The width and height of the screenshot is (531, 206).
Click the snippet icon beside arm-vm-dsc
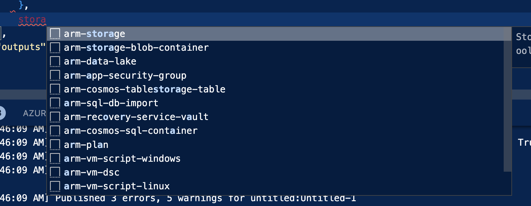tap(55, 172)
